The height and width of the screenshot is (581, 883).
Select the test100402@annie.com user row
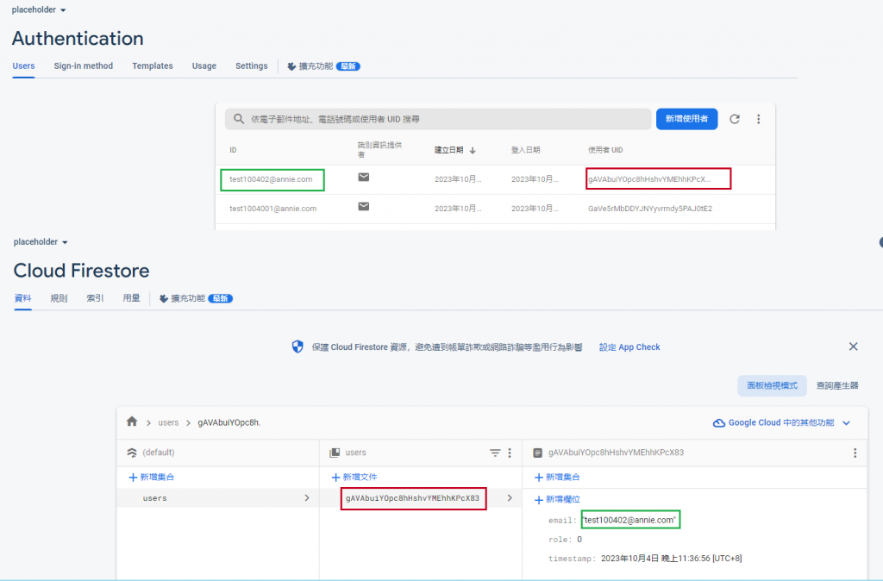[495, 179]
